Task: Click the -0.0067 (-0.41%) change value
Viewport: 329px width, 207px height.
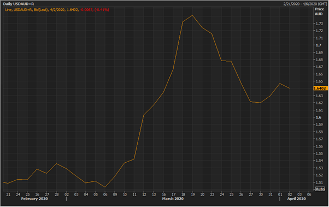Action: click(95, 10)
